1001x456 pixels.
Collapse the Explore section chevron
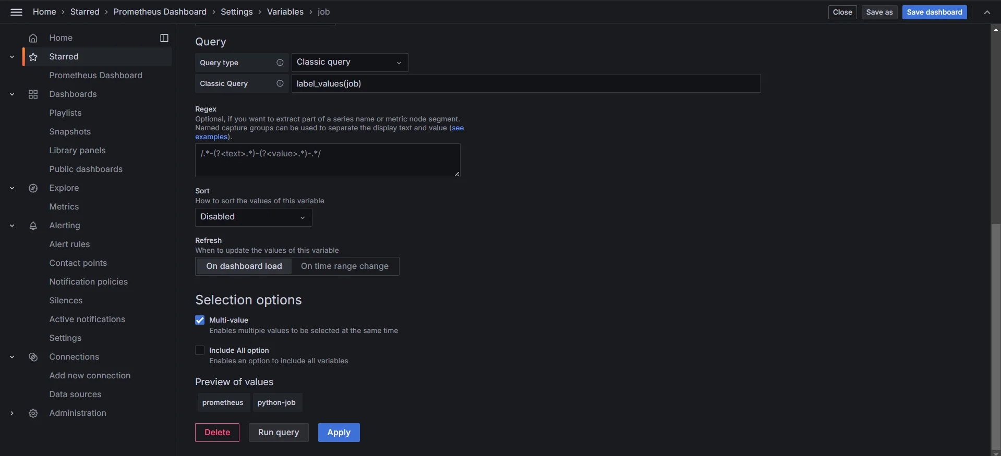(x=12, y=188)
